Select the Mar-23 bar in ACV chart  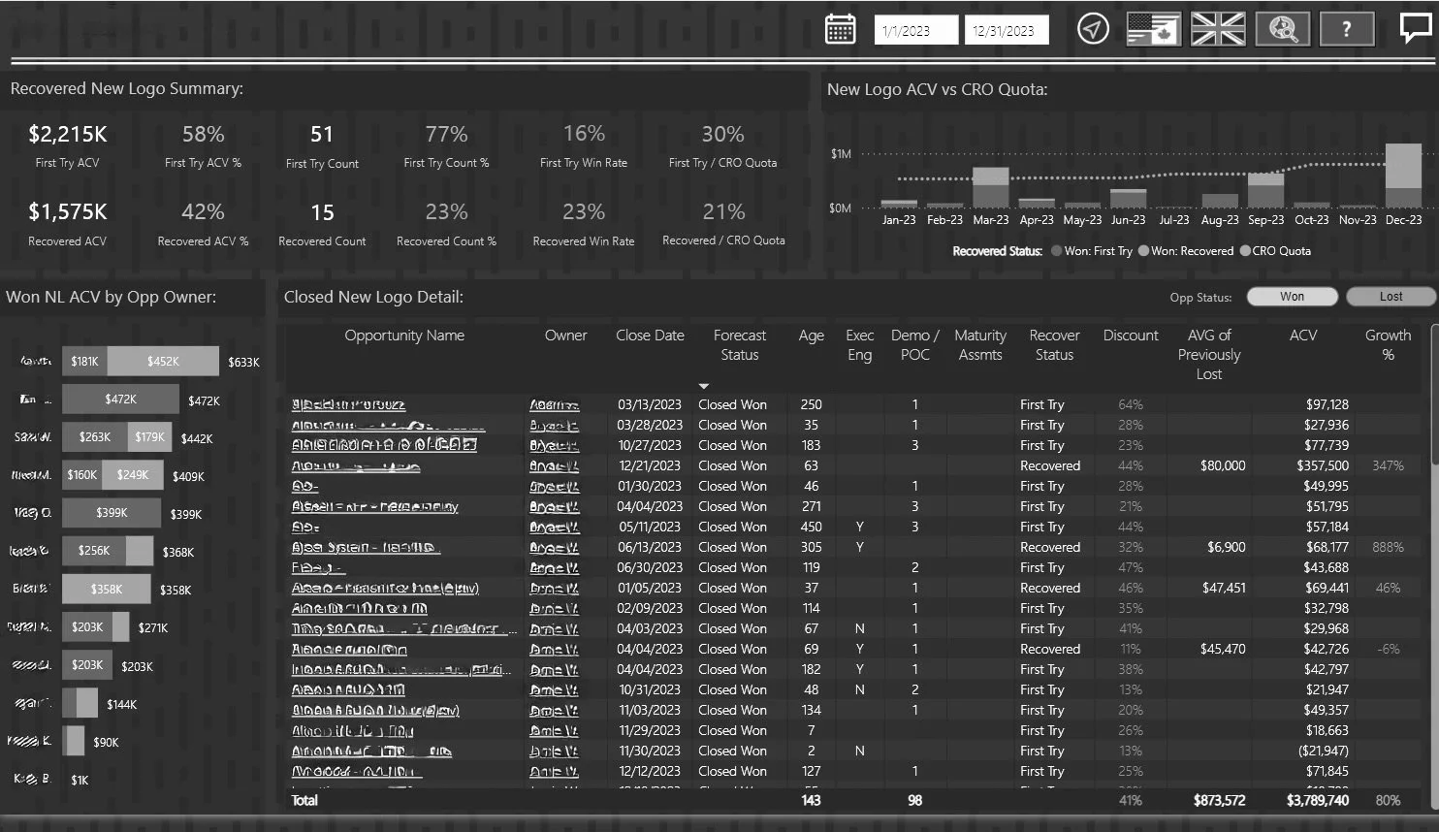pos(990,187)
